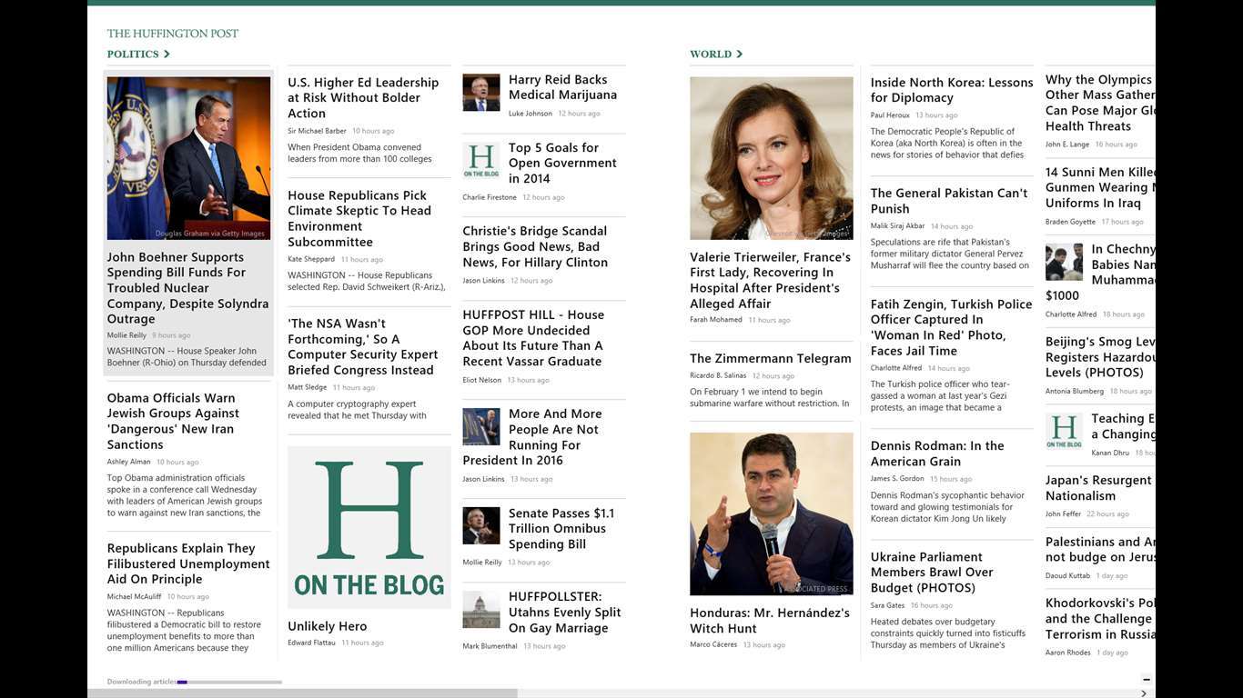Click the Capitol building thumbnail for HUFFPOLLSTER

pyautogui.click(x=480, y=610)
